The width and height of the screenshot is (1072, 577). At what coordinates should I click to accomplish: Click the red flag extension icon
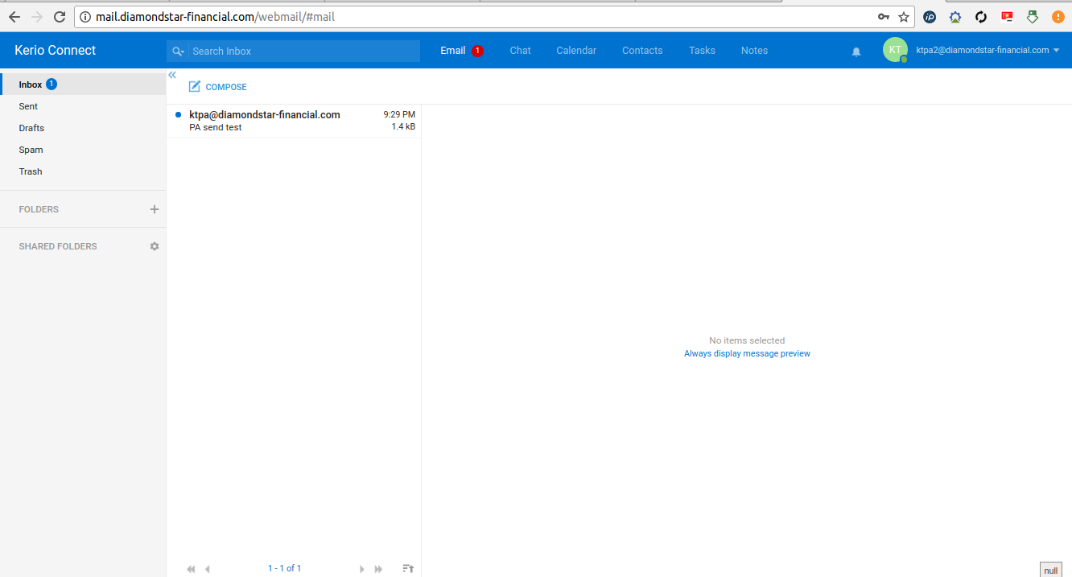[1007, 16]
